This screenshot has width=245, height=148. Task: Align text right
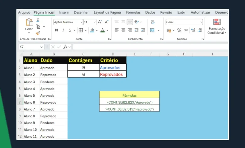point(130,30)
